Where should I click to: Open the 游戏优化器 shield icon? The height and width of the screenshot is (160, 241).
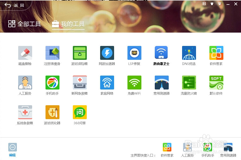52,112
